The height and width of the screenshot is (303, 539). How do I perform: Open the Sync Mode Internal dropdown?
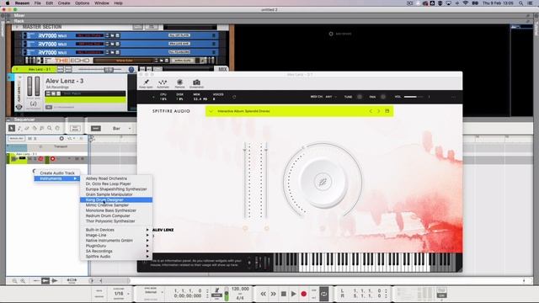pyautogui.click(x=153, y=292)
